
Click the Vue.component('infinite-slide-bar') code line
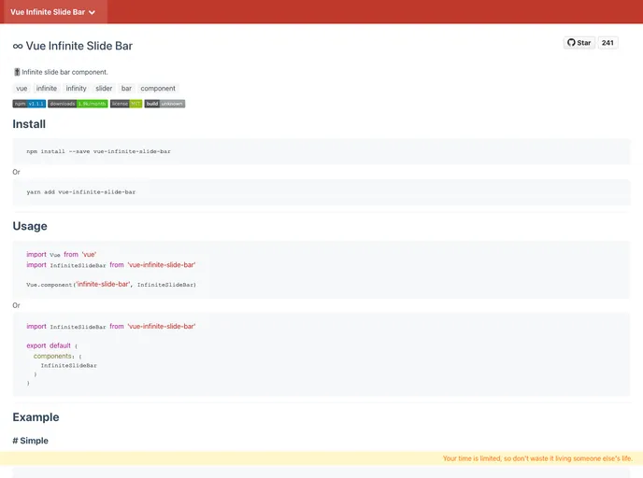pos(111,284)
